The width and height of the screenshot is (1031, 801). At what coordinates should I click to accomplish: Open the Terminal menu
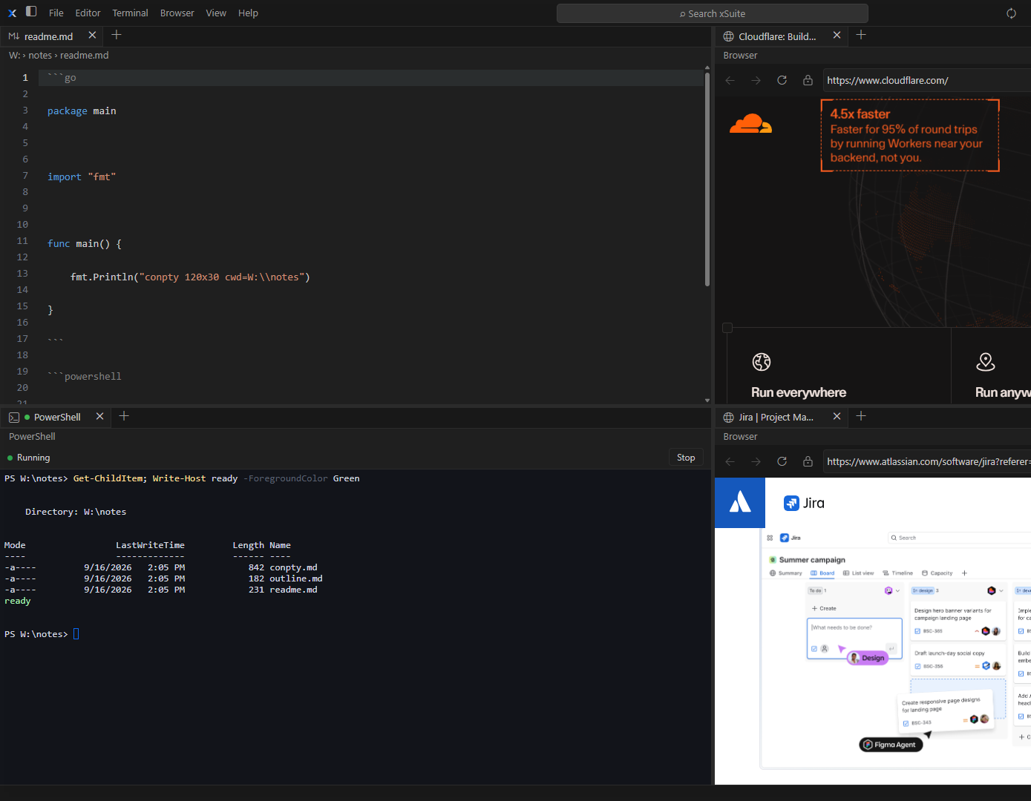click(130, 13)
